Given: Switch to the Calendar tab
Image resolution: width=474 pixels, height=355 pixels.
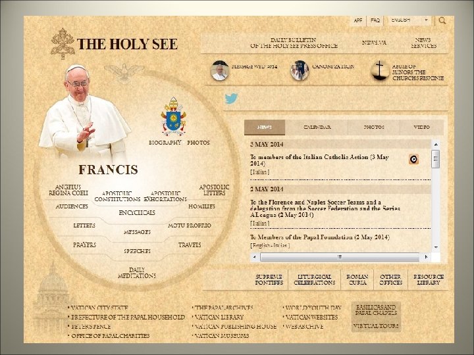Looking at the screenshot, I should (x=317, y=127).
